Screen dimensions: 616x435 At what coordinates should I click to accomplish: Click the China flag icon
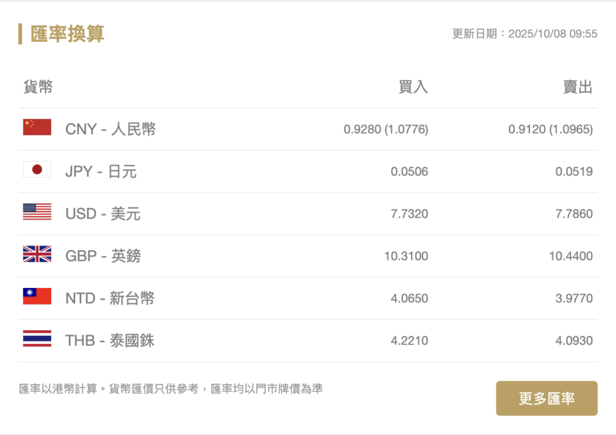point(37,127)
